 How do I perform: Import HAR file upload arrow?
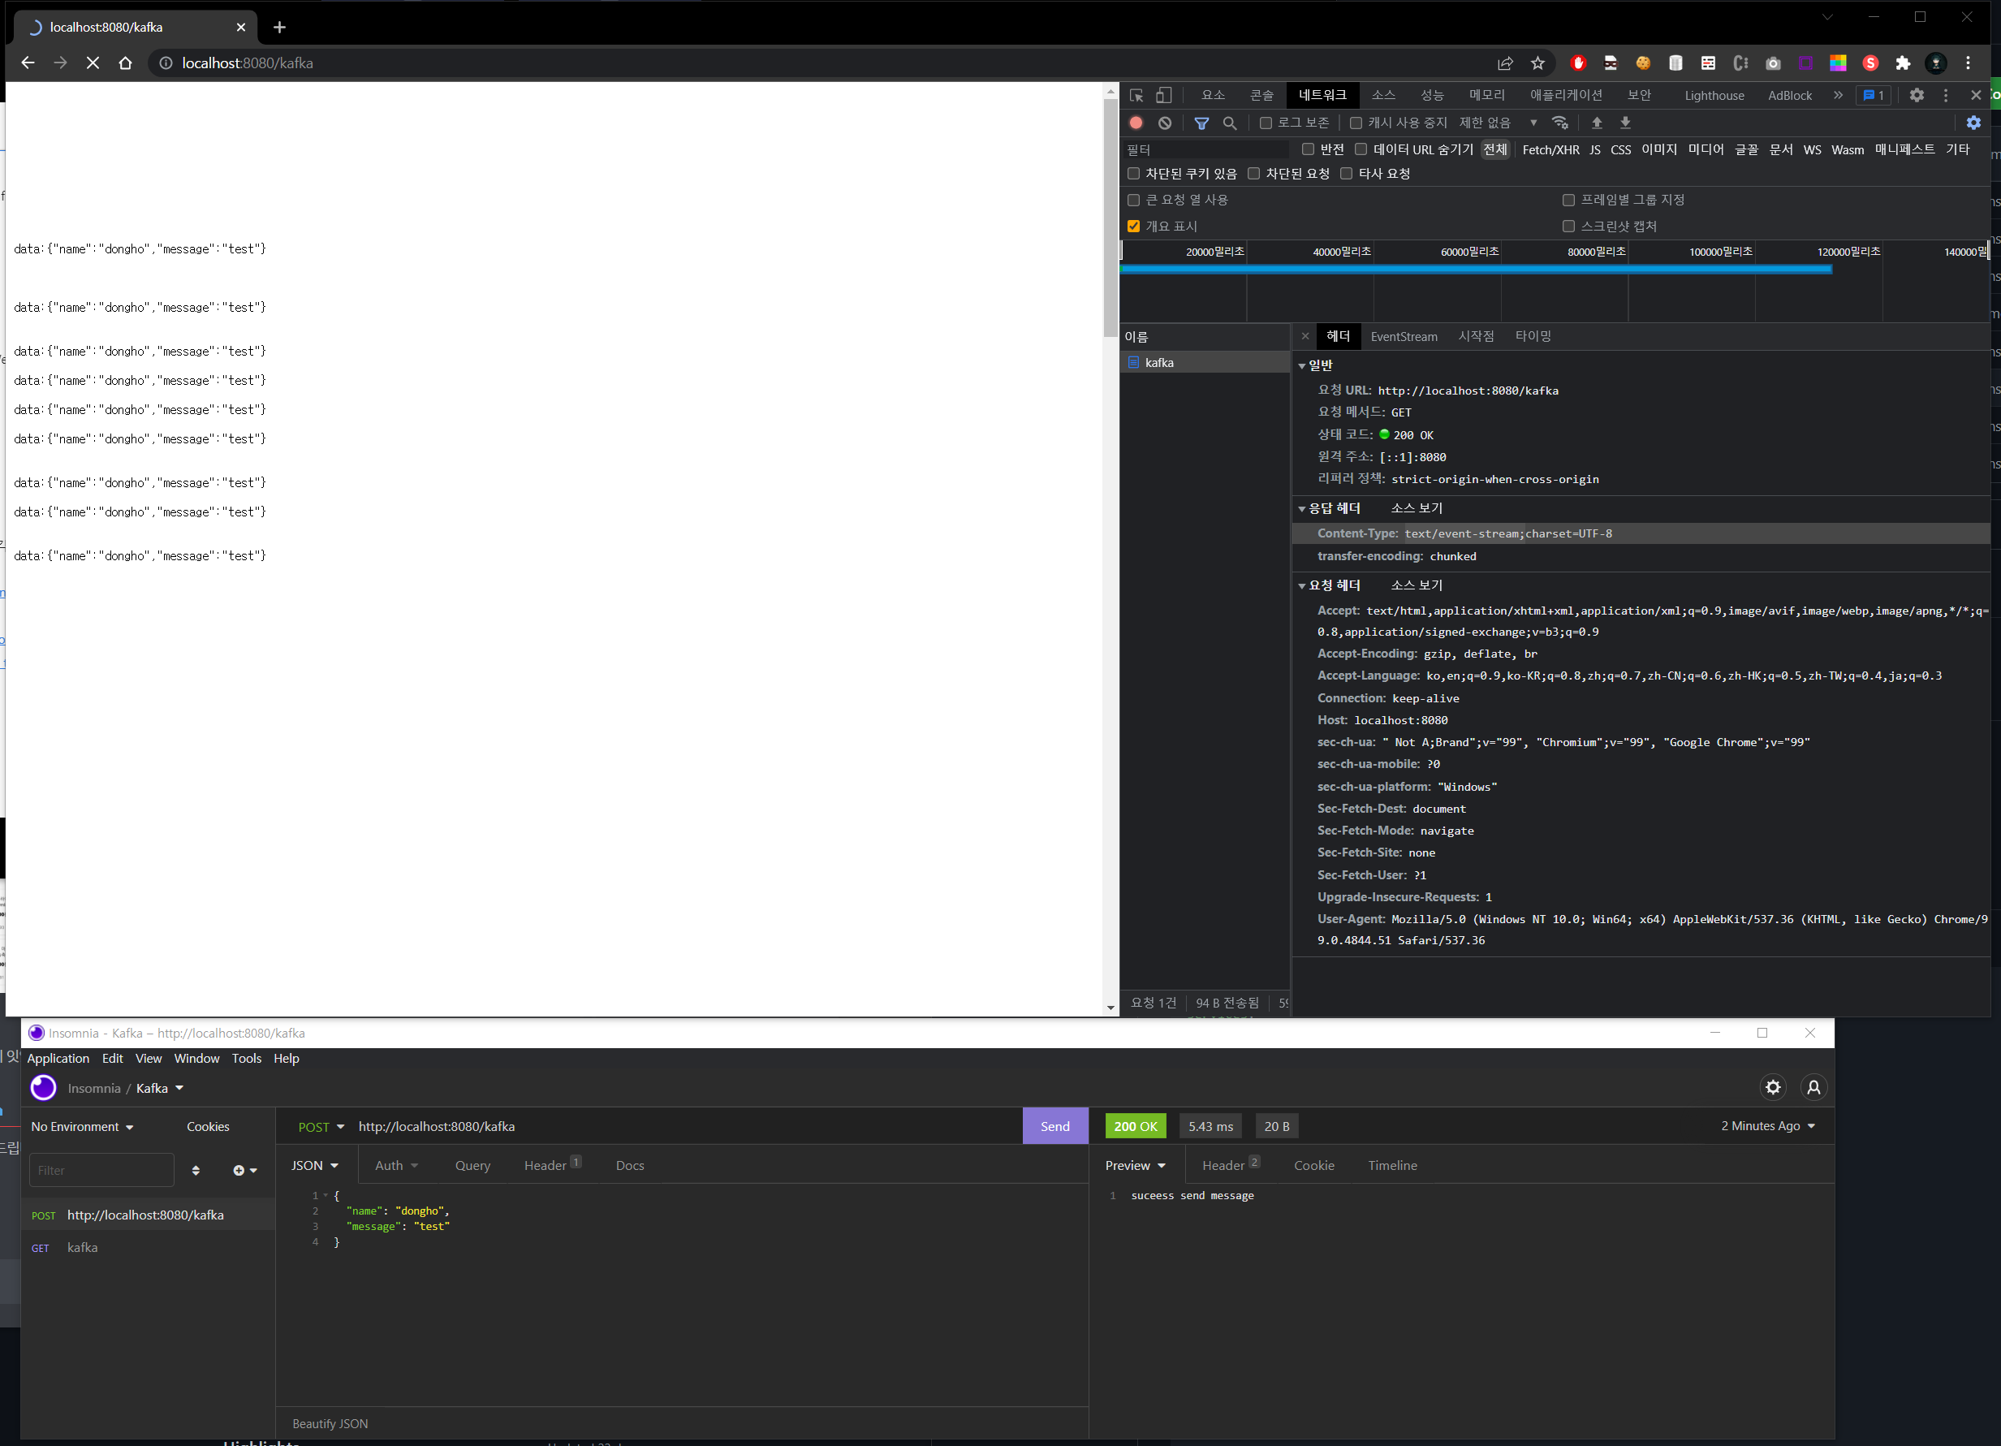(1596, 123)
